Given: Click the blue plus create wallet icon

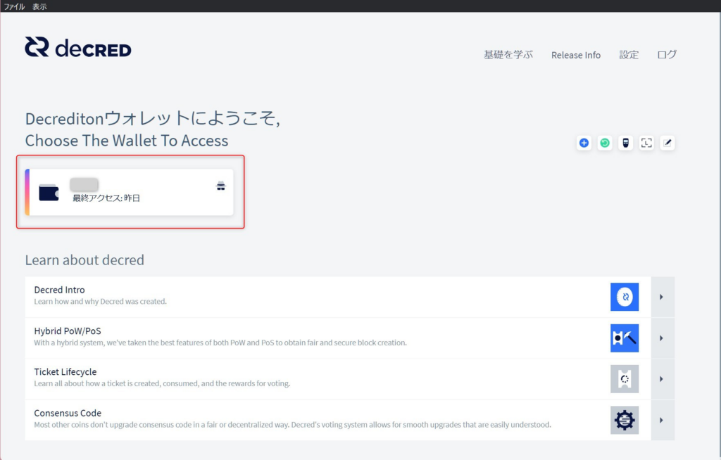Looking at the screenshot, I should (x=584, y=143).
